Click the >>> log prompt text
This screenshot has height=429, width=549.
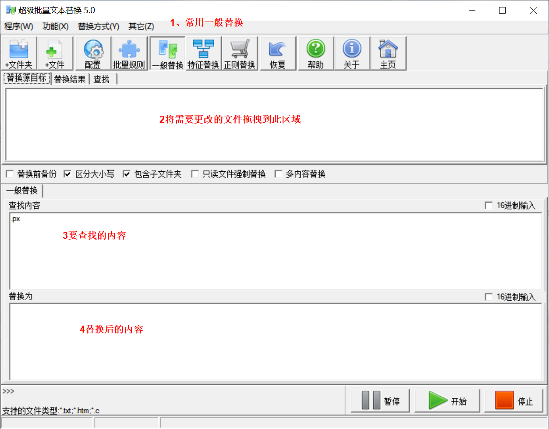[x=8, y=391]
